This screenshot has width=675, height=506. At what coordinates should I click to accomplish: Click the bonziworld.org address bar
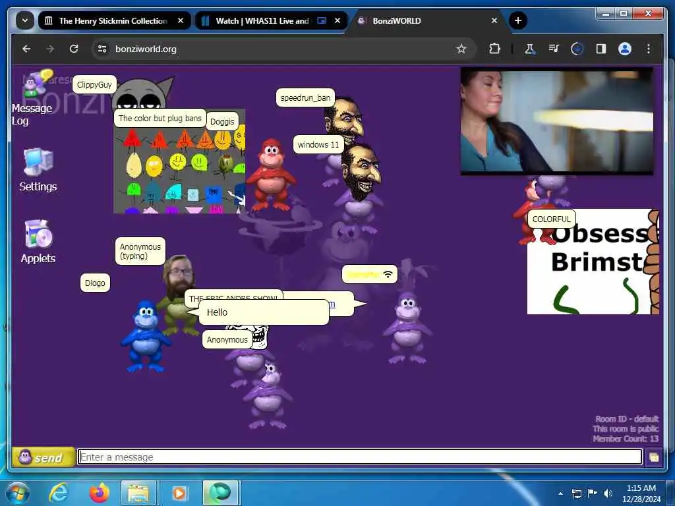click(x=284, y=49)
